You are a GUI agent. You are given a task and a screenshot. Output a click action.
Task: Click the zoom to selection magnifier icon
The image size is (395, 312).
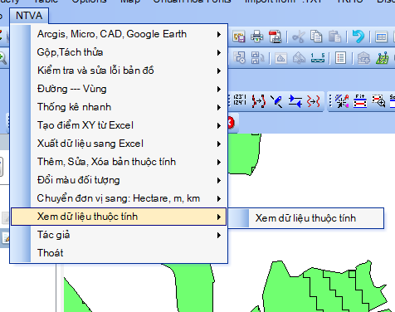pyautogui.click(x=378, y=100)
